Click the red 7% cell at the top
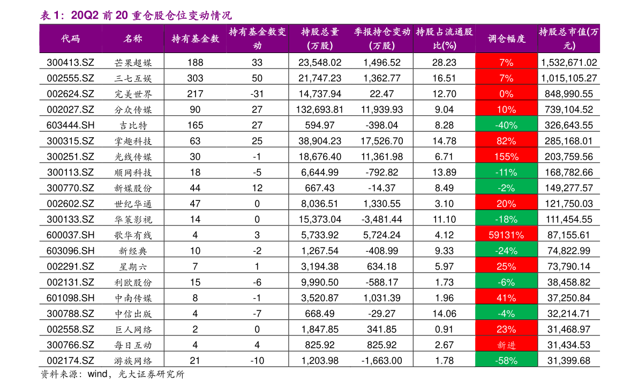This screenshot has width=638, height=390. pos(506,62)
